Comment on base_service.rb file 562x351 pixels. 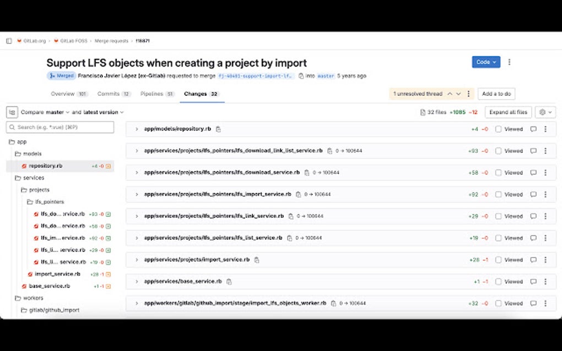[533, 282]
